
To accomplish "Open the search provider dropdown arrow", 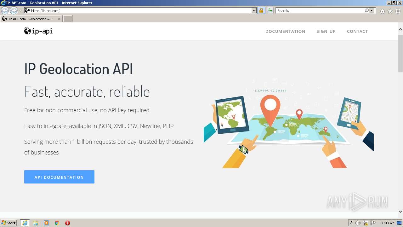I will (372, 11).
